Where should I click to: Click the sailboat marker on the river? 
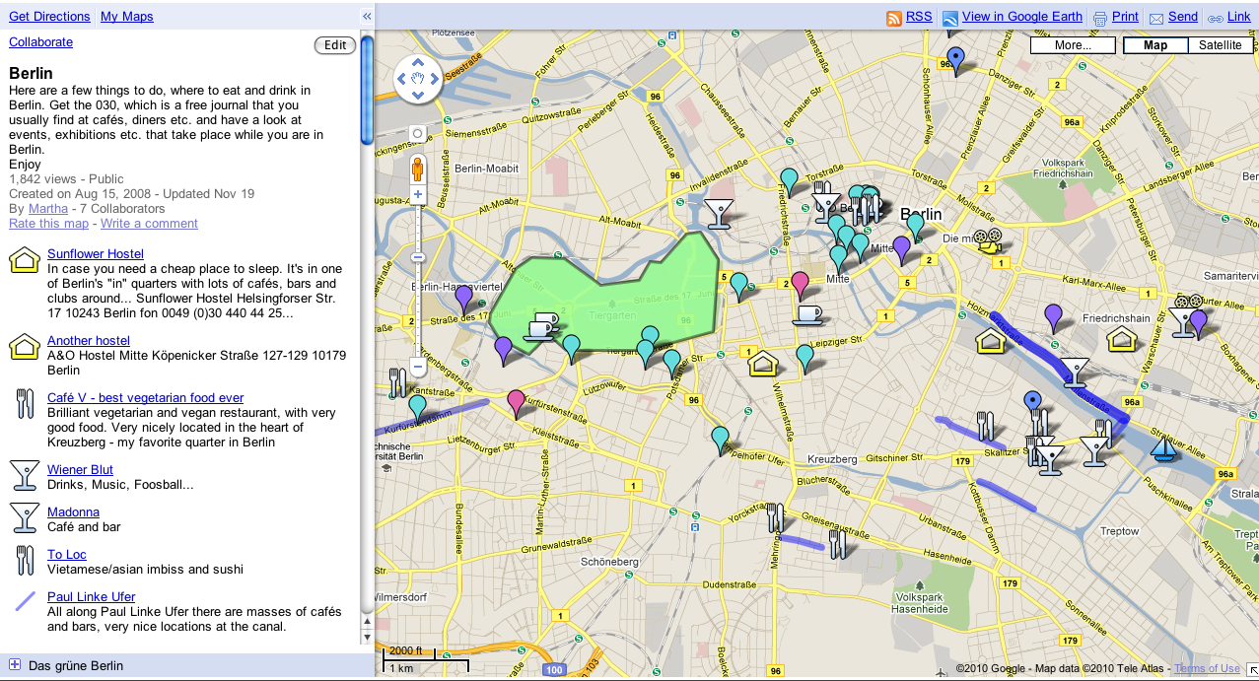point(1165,448)
